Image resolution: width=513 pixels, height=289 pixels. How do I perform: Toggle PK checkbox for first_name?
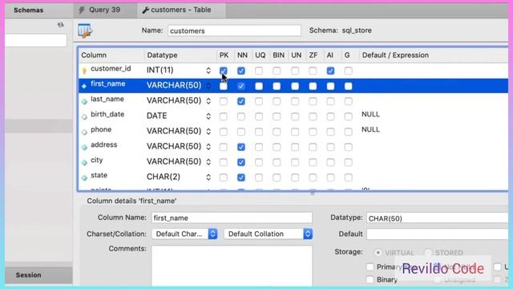224,86
